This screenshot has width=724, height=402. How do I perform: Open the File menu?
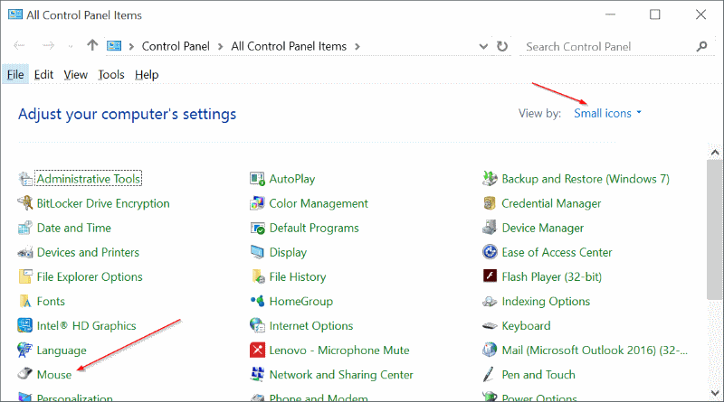coord(15,75)
